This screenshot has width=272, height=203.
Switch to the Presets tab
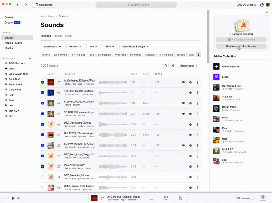(x=58, y=36)
